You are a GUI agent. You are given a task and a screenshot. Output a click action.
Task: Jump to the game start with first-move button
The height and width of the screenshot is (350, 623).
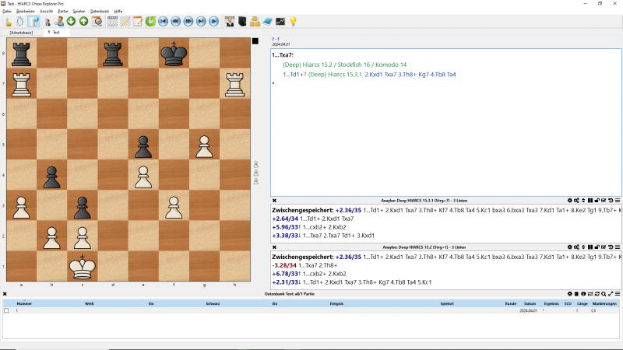click(163, 21)
